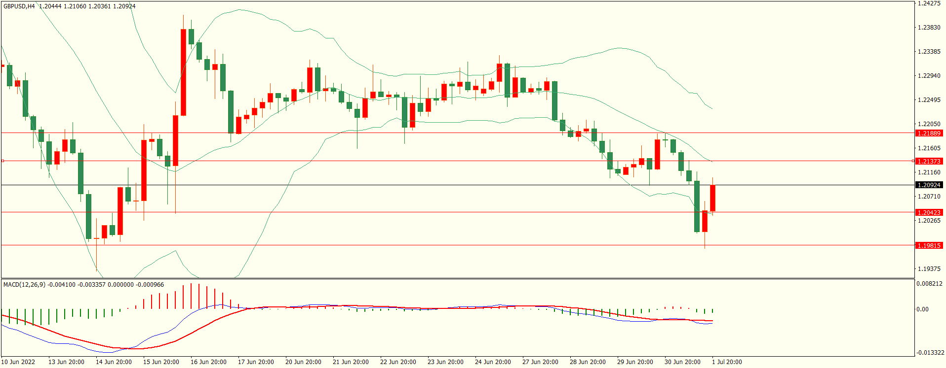
Task: Click the current price label 1.20924
Action: pos(929,185)
